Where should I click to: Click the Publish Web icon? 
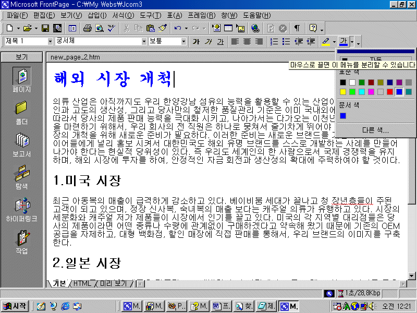(x=57, y=28)
